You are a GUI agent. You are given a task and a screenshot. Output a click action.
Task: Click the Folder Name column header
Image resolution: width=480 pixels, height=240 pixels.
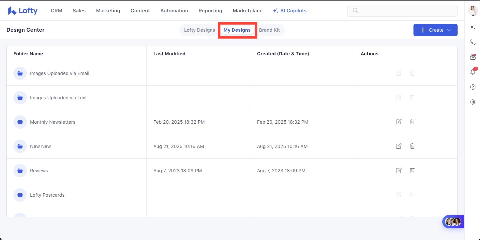(28, 54)
